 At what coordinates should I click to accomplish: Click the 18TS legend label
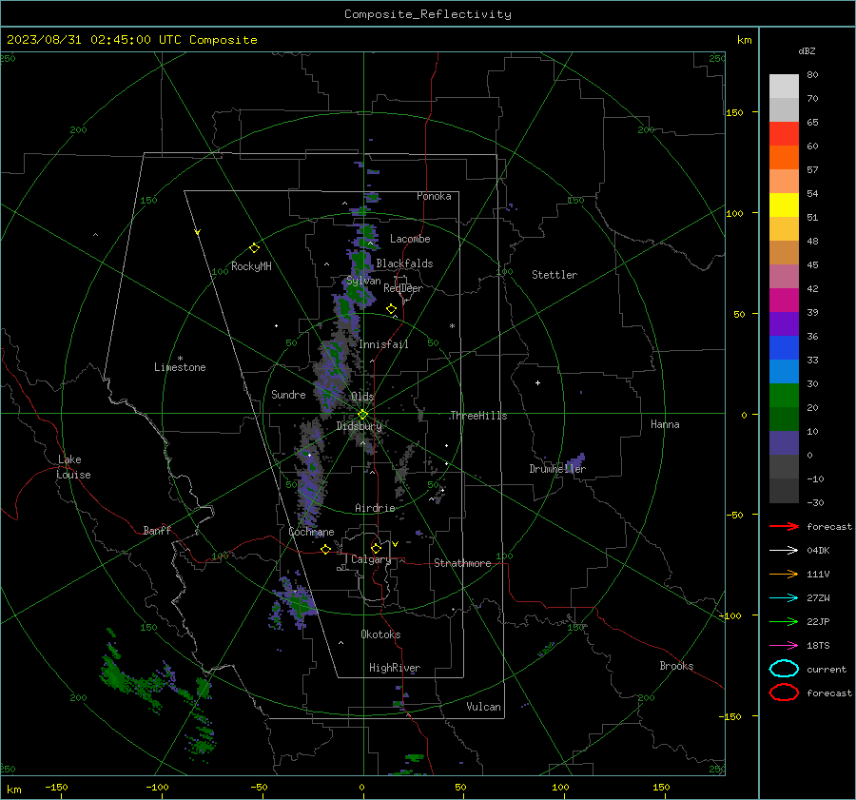tap(818, 646)
